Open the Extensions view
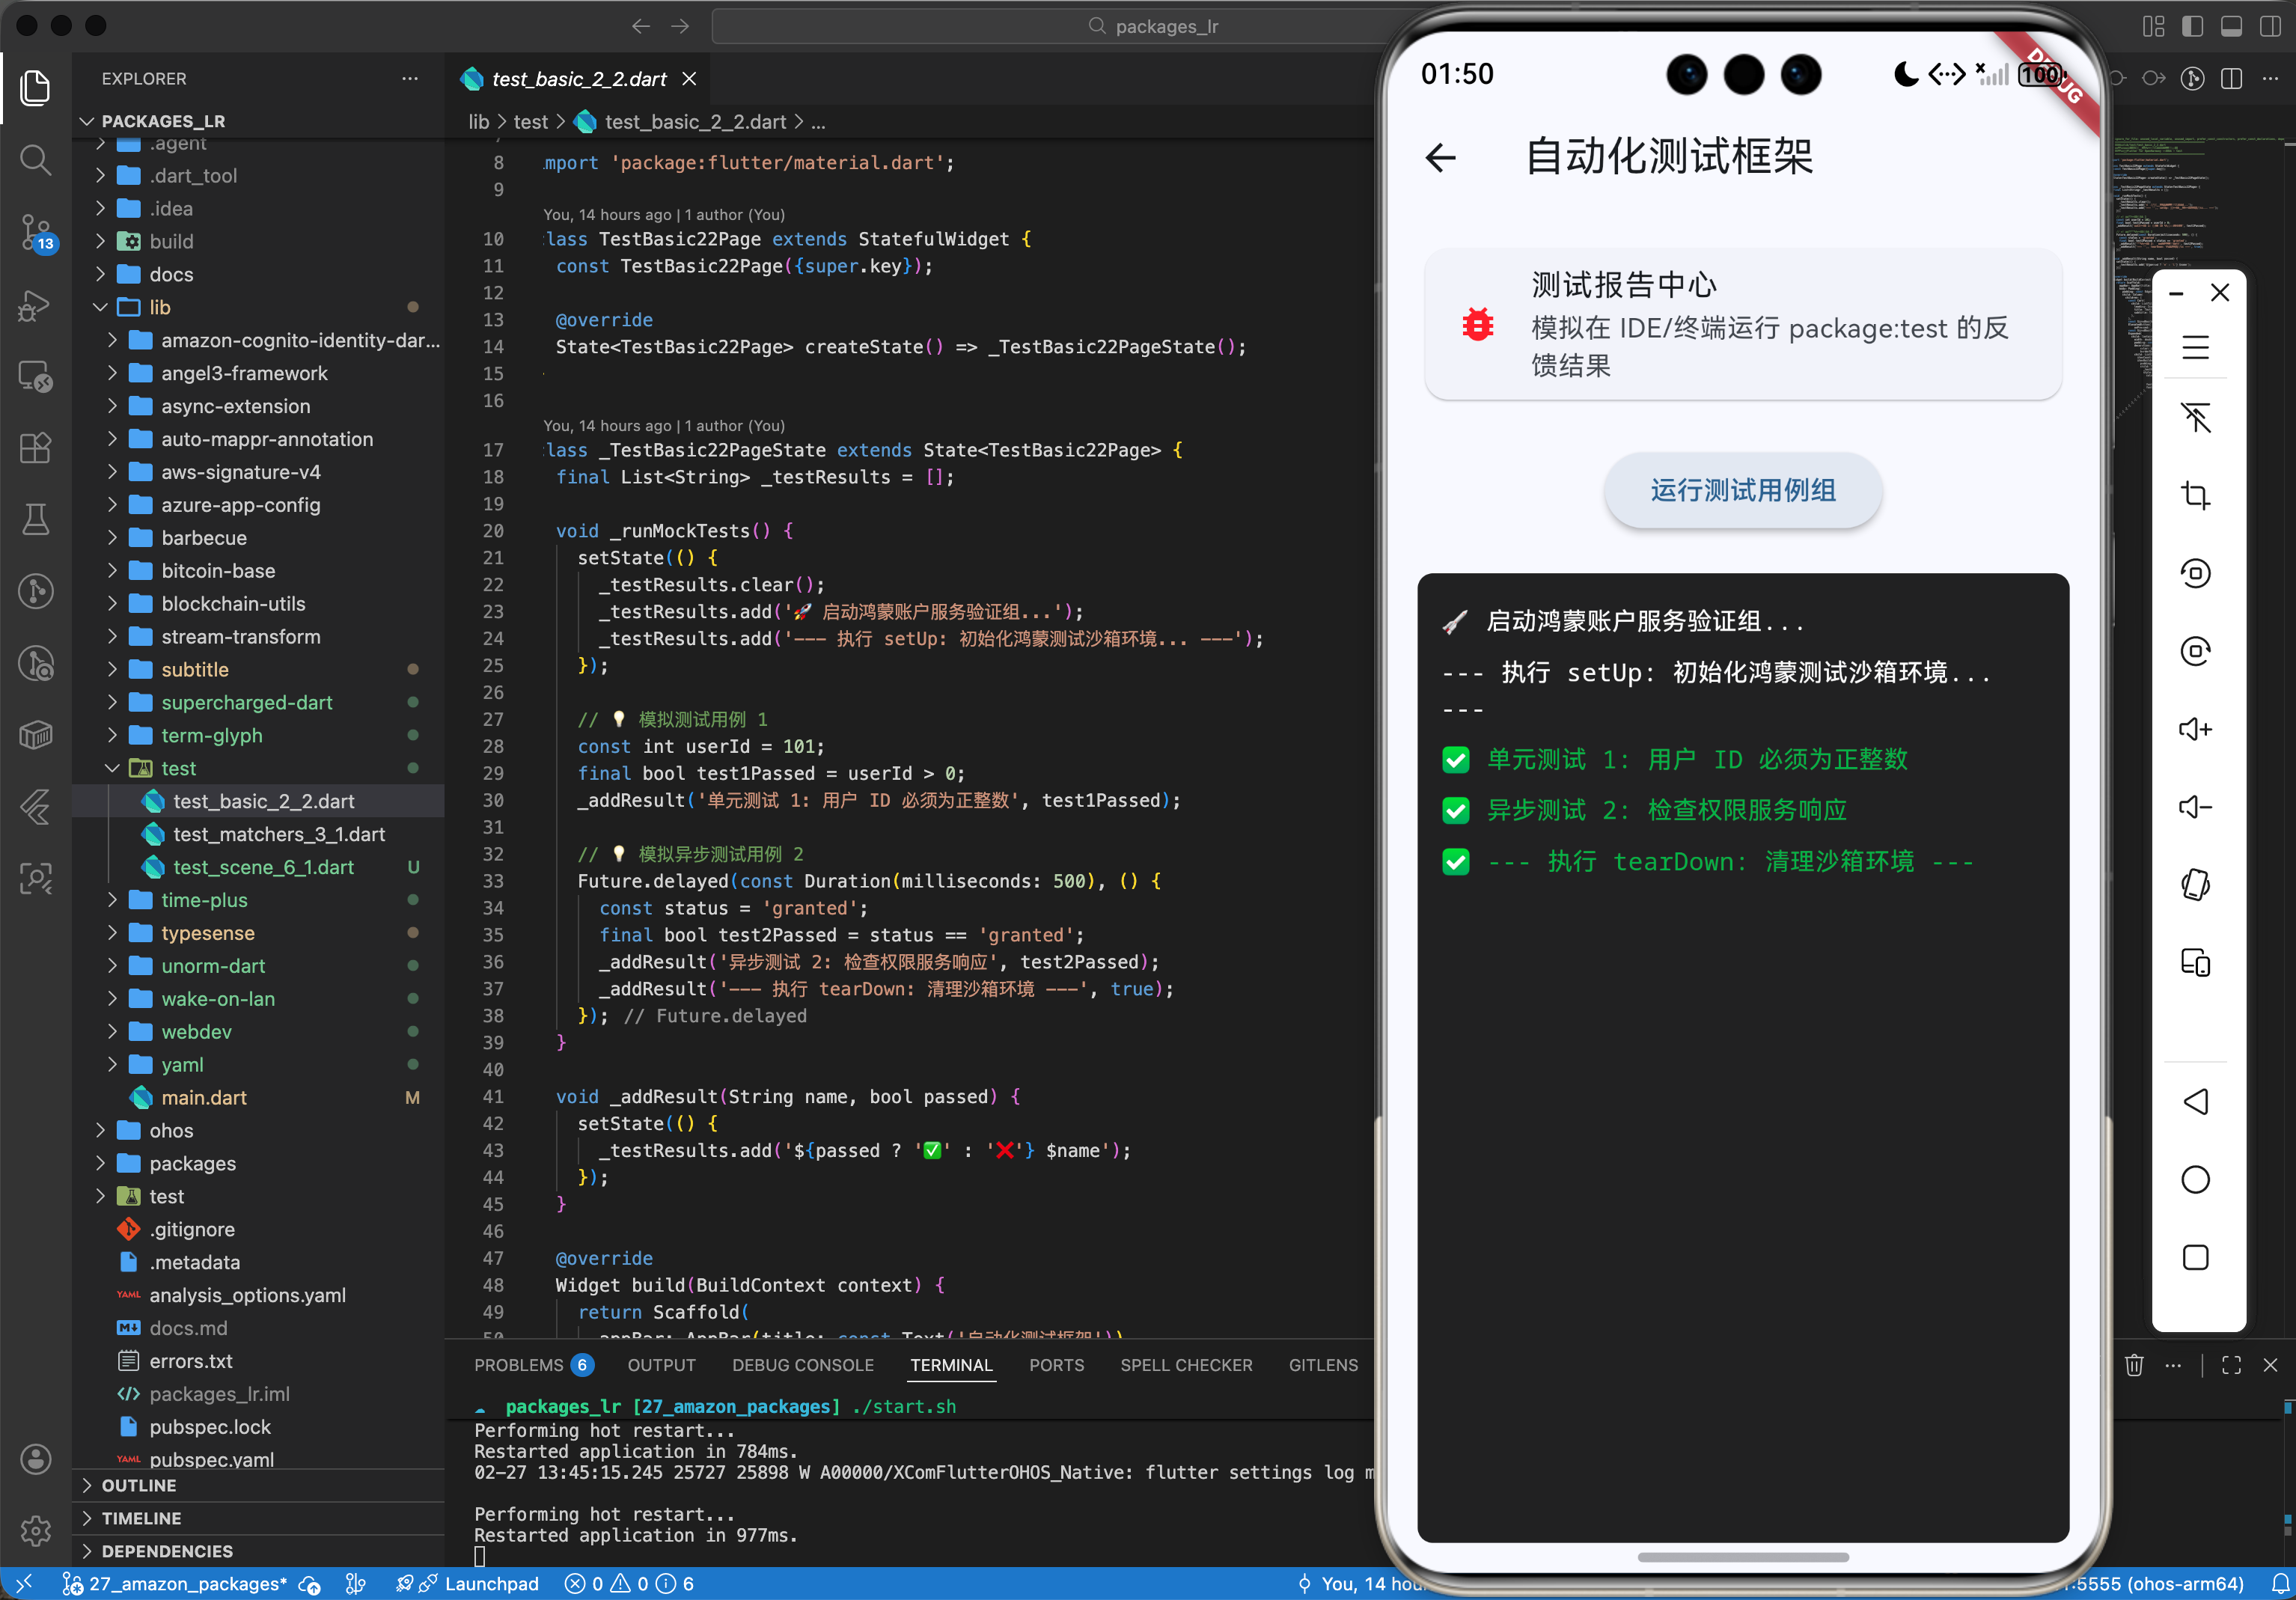The width and height of the screenshot is (2296, 1600). 36,447
